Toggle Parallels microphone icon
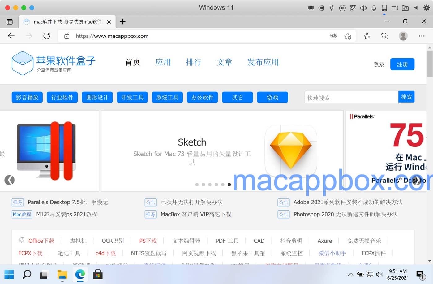This screenshot has width=433, height=284. point(374,8)
